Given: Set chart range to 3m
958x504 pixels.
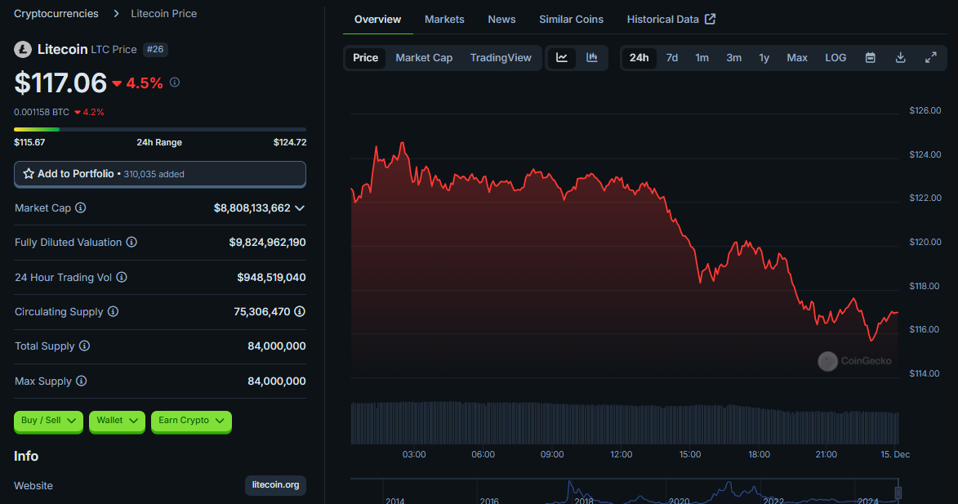Looking at the screenshot, I should tap(733, 57).
